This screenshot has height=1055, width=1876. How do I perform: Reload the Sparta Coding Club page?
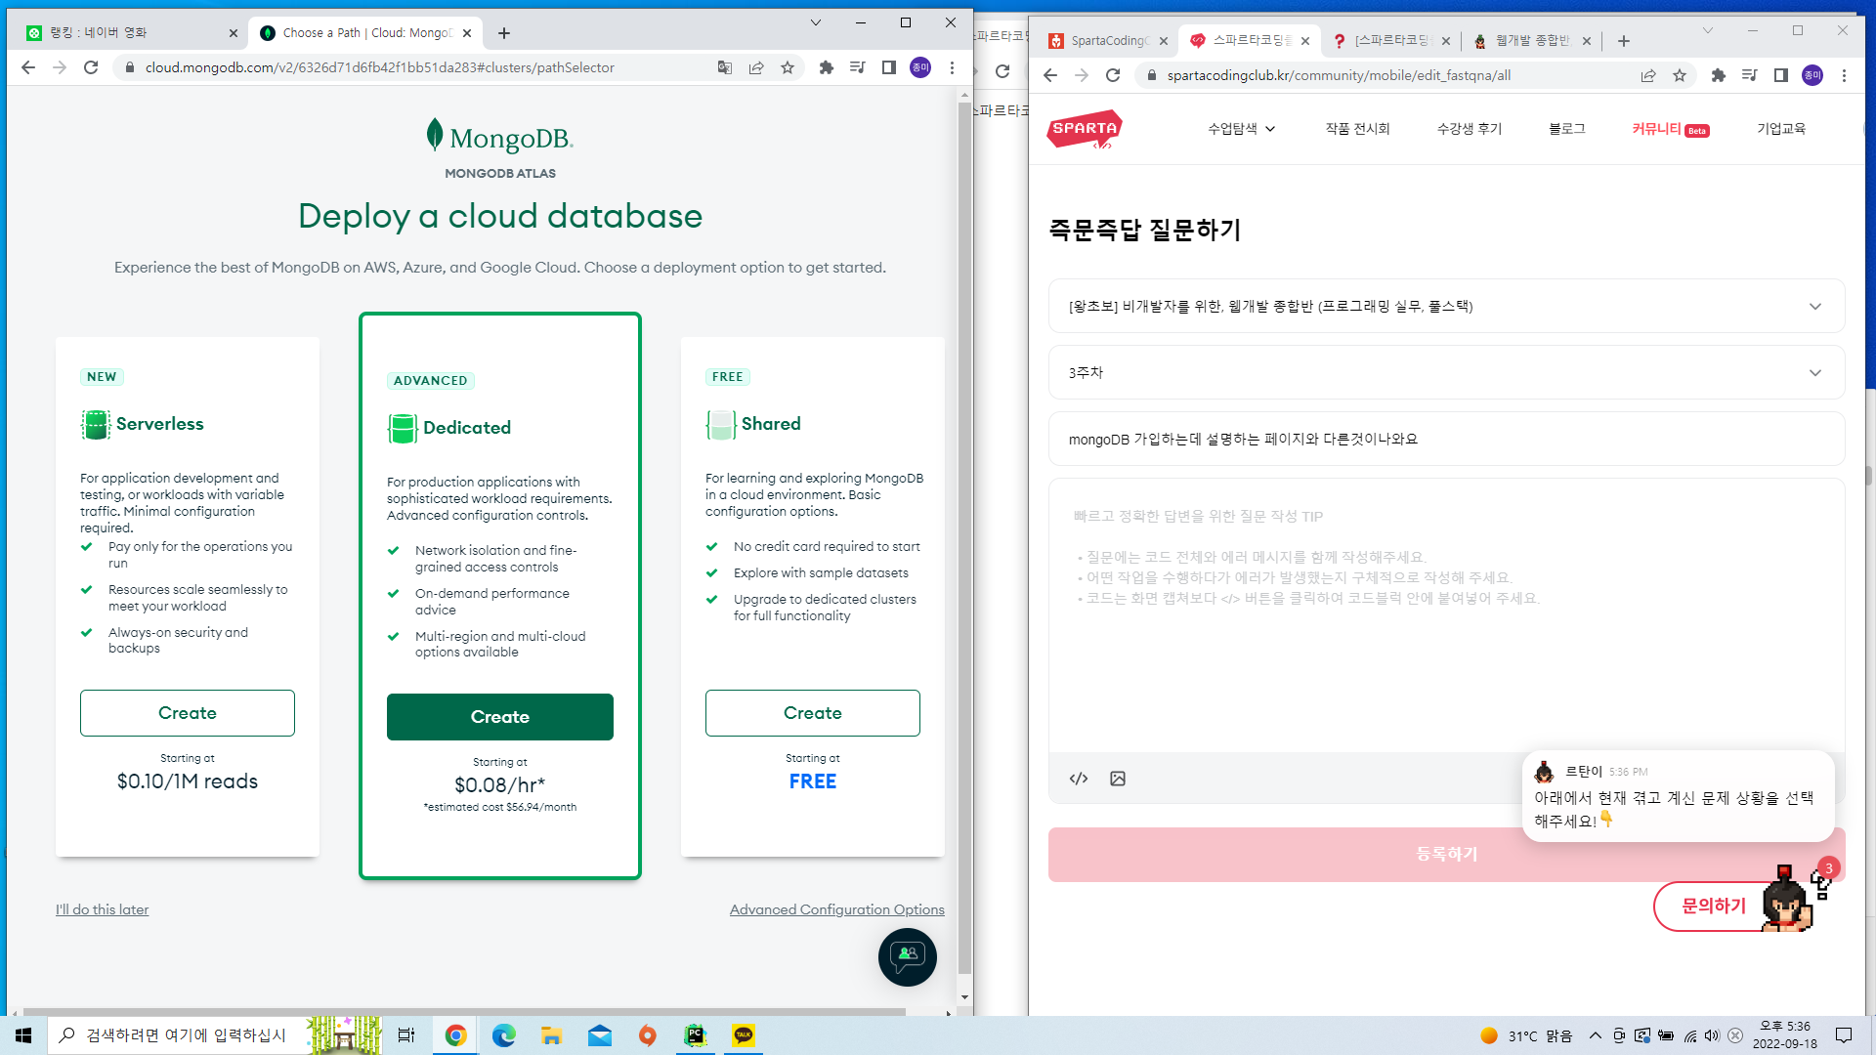pos(1113,75)
